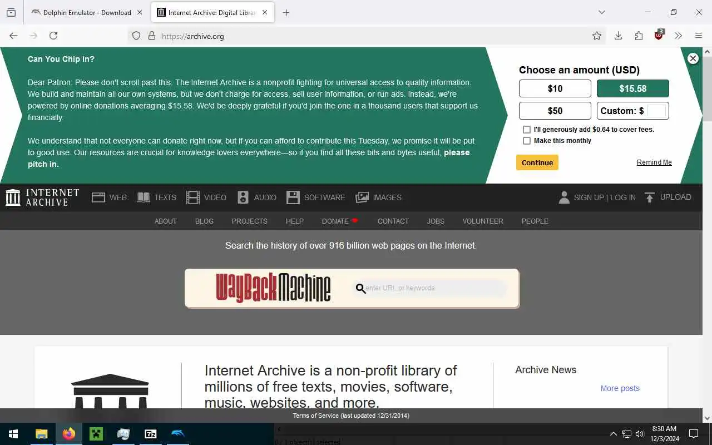Go back to previous page

pos(13,36)
